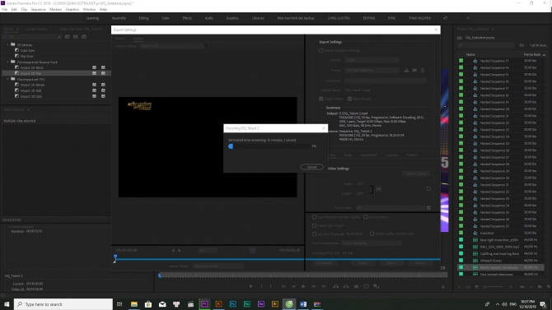Screen dimensions: 552x310
Task: Clear the Effects search field
Action: pos(59,36)
